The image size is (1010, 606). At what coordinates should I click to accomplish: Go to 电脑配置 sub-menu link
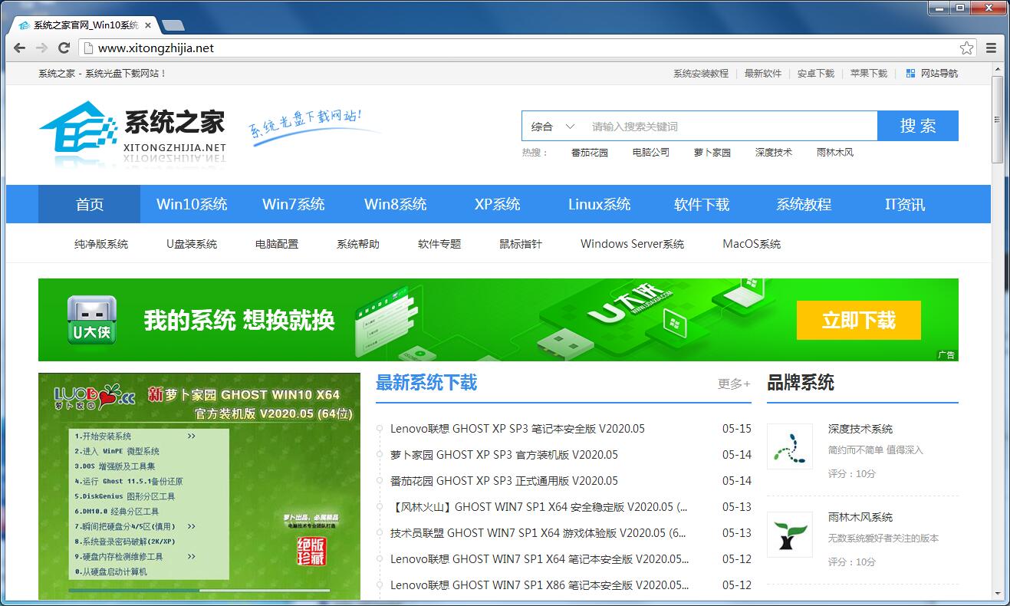pos(277,244)
